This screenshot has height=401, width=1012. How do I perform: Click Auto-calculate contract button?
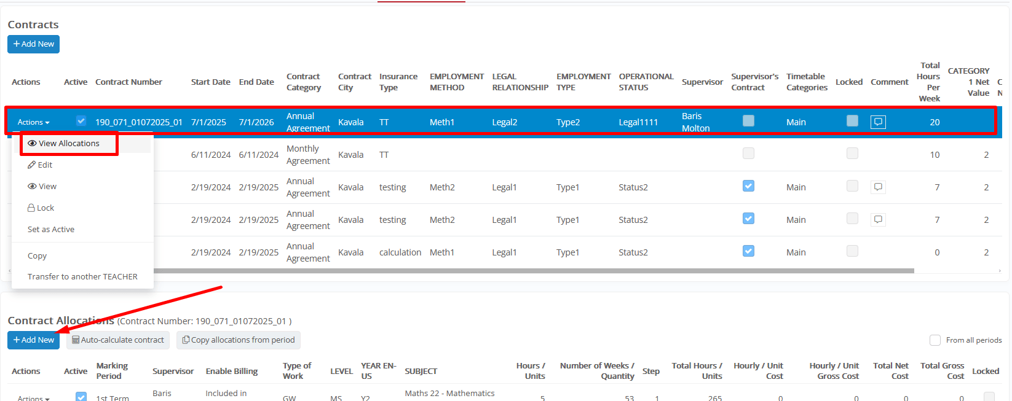tap(118, 340)
